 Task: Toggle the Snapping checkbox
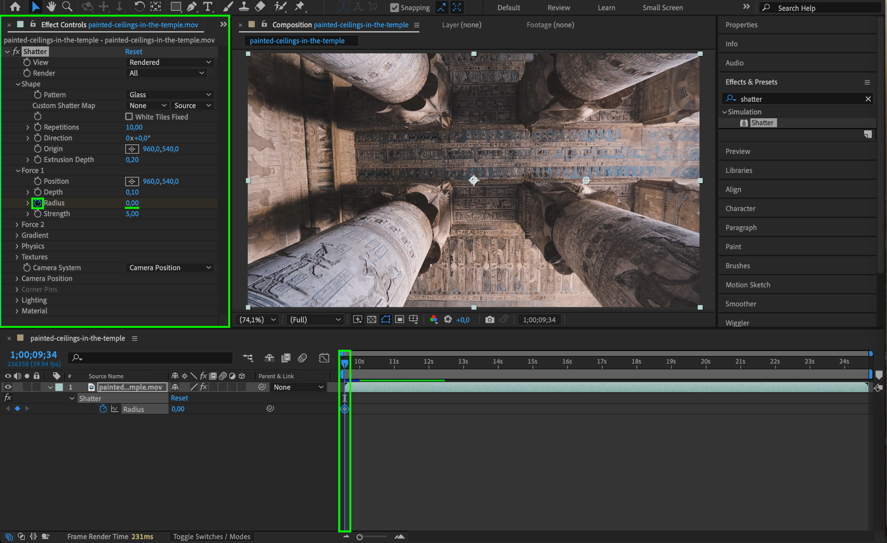[x=394, y=7]
